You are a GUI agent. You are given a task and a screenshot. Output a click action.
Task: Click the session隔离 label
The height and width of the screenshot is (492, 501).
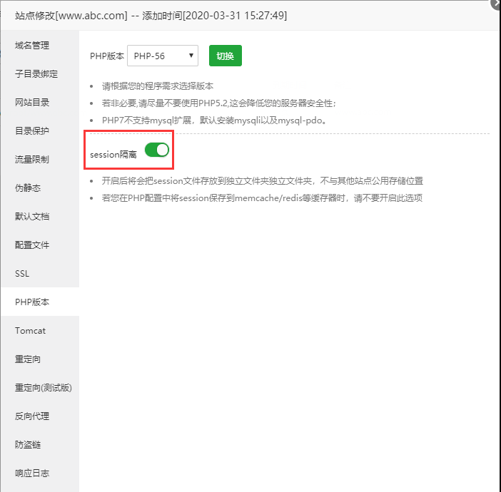[113, 155]
